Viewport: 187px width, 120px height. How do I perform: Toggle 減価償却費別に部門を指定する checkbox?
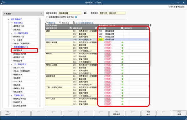click(x=47, y=17)
